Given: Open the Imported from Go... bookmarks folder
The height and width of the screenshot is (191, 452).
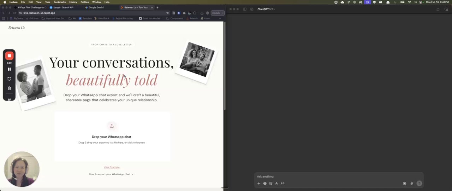Looking at the screenshot, I should 54,18.
